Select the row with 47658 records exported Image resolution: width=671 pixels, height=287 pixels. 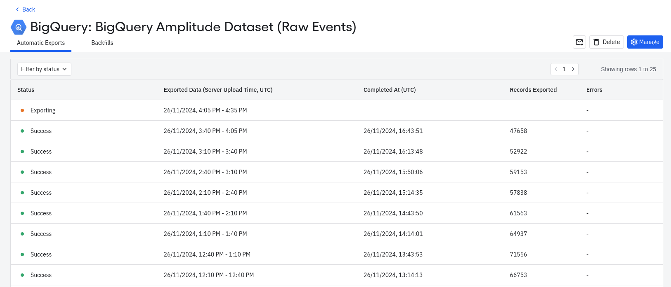(x=518, y=131)
